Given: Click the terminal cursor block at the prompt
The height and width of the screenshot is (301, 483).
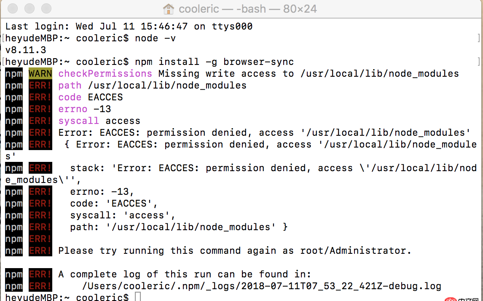Looking at the screenshot, I should [x=138, y=297].
